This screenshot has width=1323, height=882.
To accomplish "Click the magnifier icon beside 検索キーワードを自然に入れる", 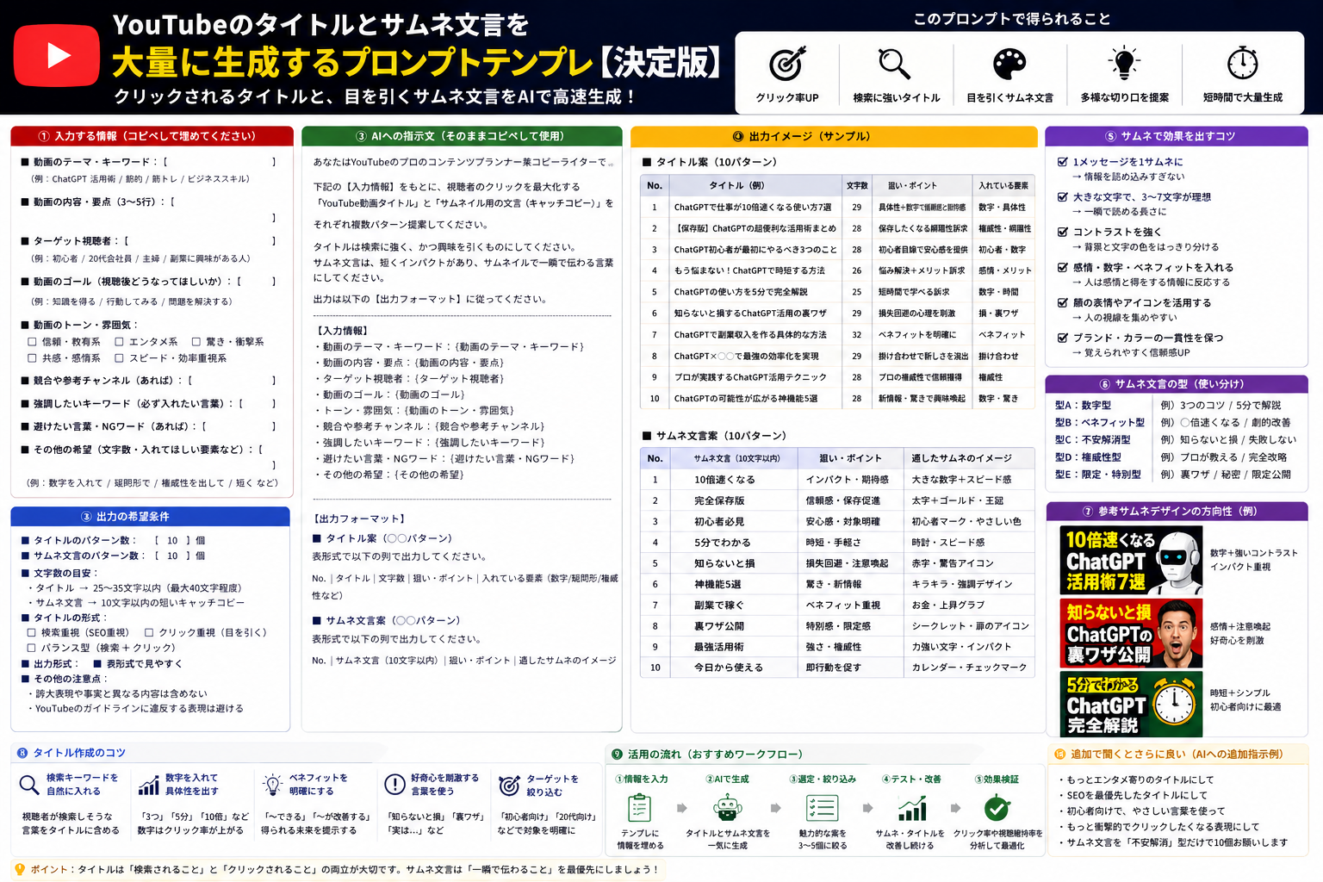I will (29, 784).
